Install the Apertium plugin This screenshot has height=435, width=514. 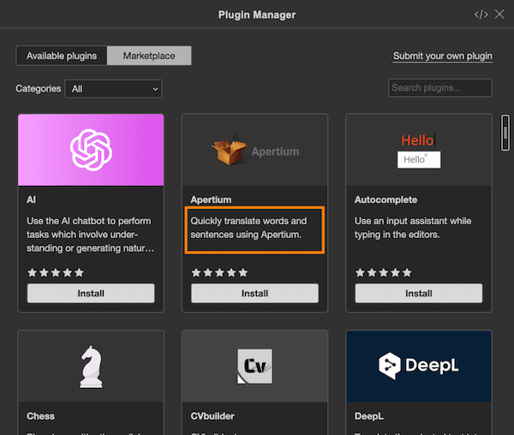254,293
